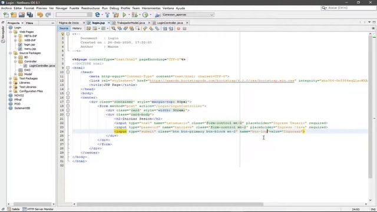This screenshot has width=377, height=212.
Task: Expand the Libraries tree node
Action: pyautogui.click(x=11, y=82)
